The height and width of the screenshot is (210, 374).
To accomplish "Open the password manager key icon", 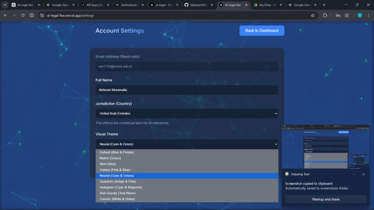I will click(x=338, y=15).
